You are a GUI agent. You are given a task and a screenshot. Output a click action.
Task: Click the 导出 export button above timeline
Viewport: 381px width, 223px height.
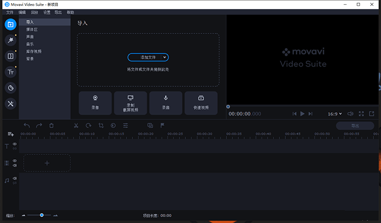pos(355,126)
